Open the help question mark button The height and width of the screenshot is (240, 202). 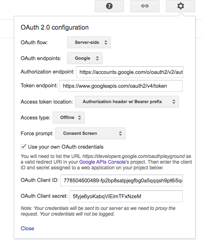(109, 6)
